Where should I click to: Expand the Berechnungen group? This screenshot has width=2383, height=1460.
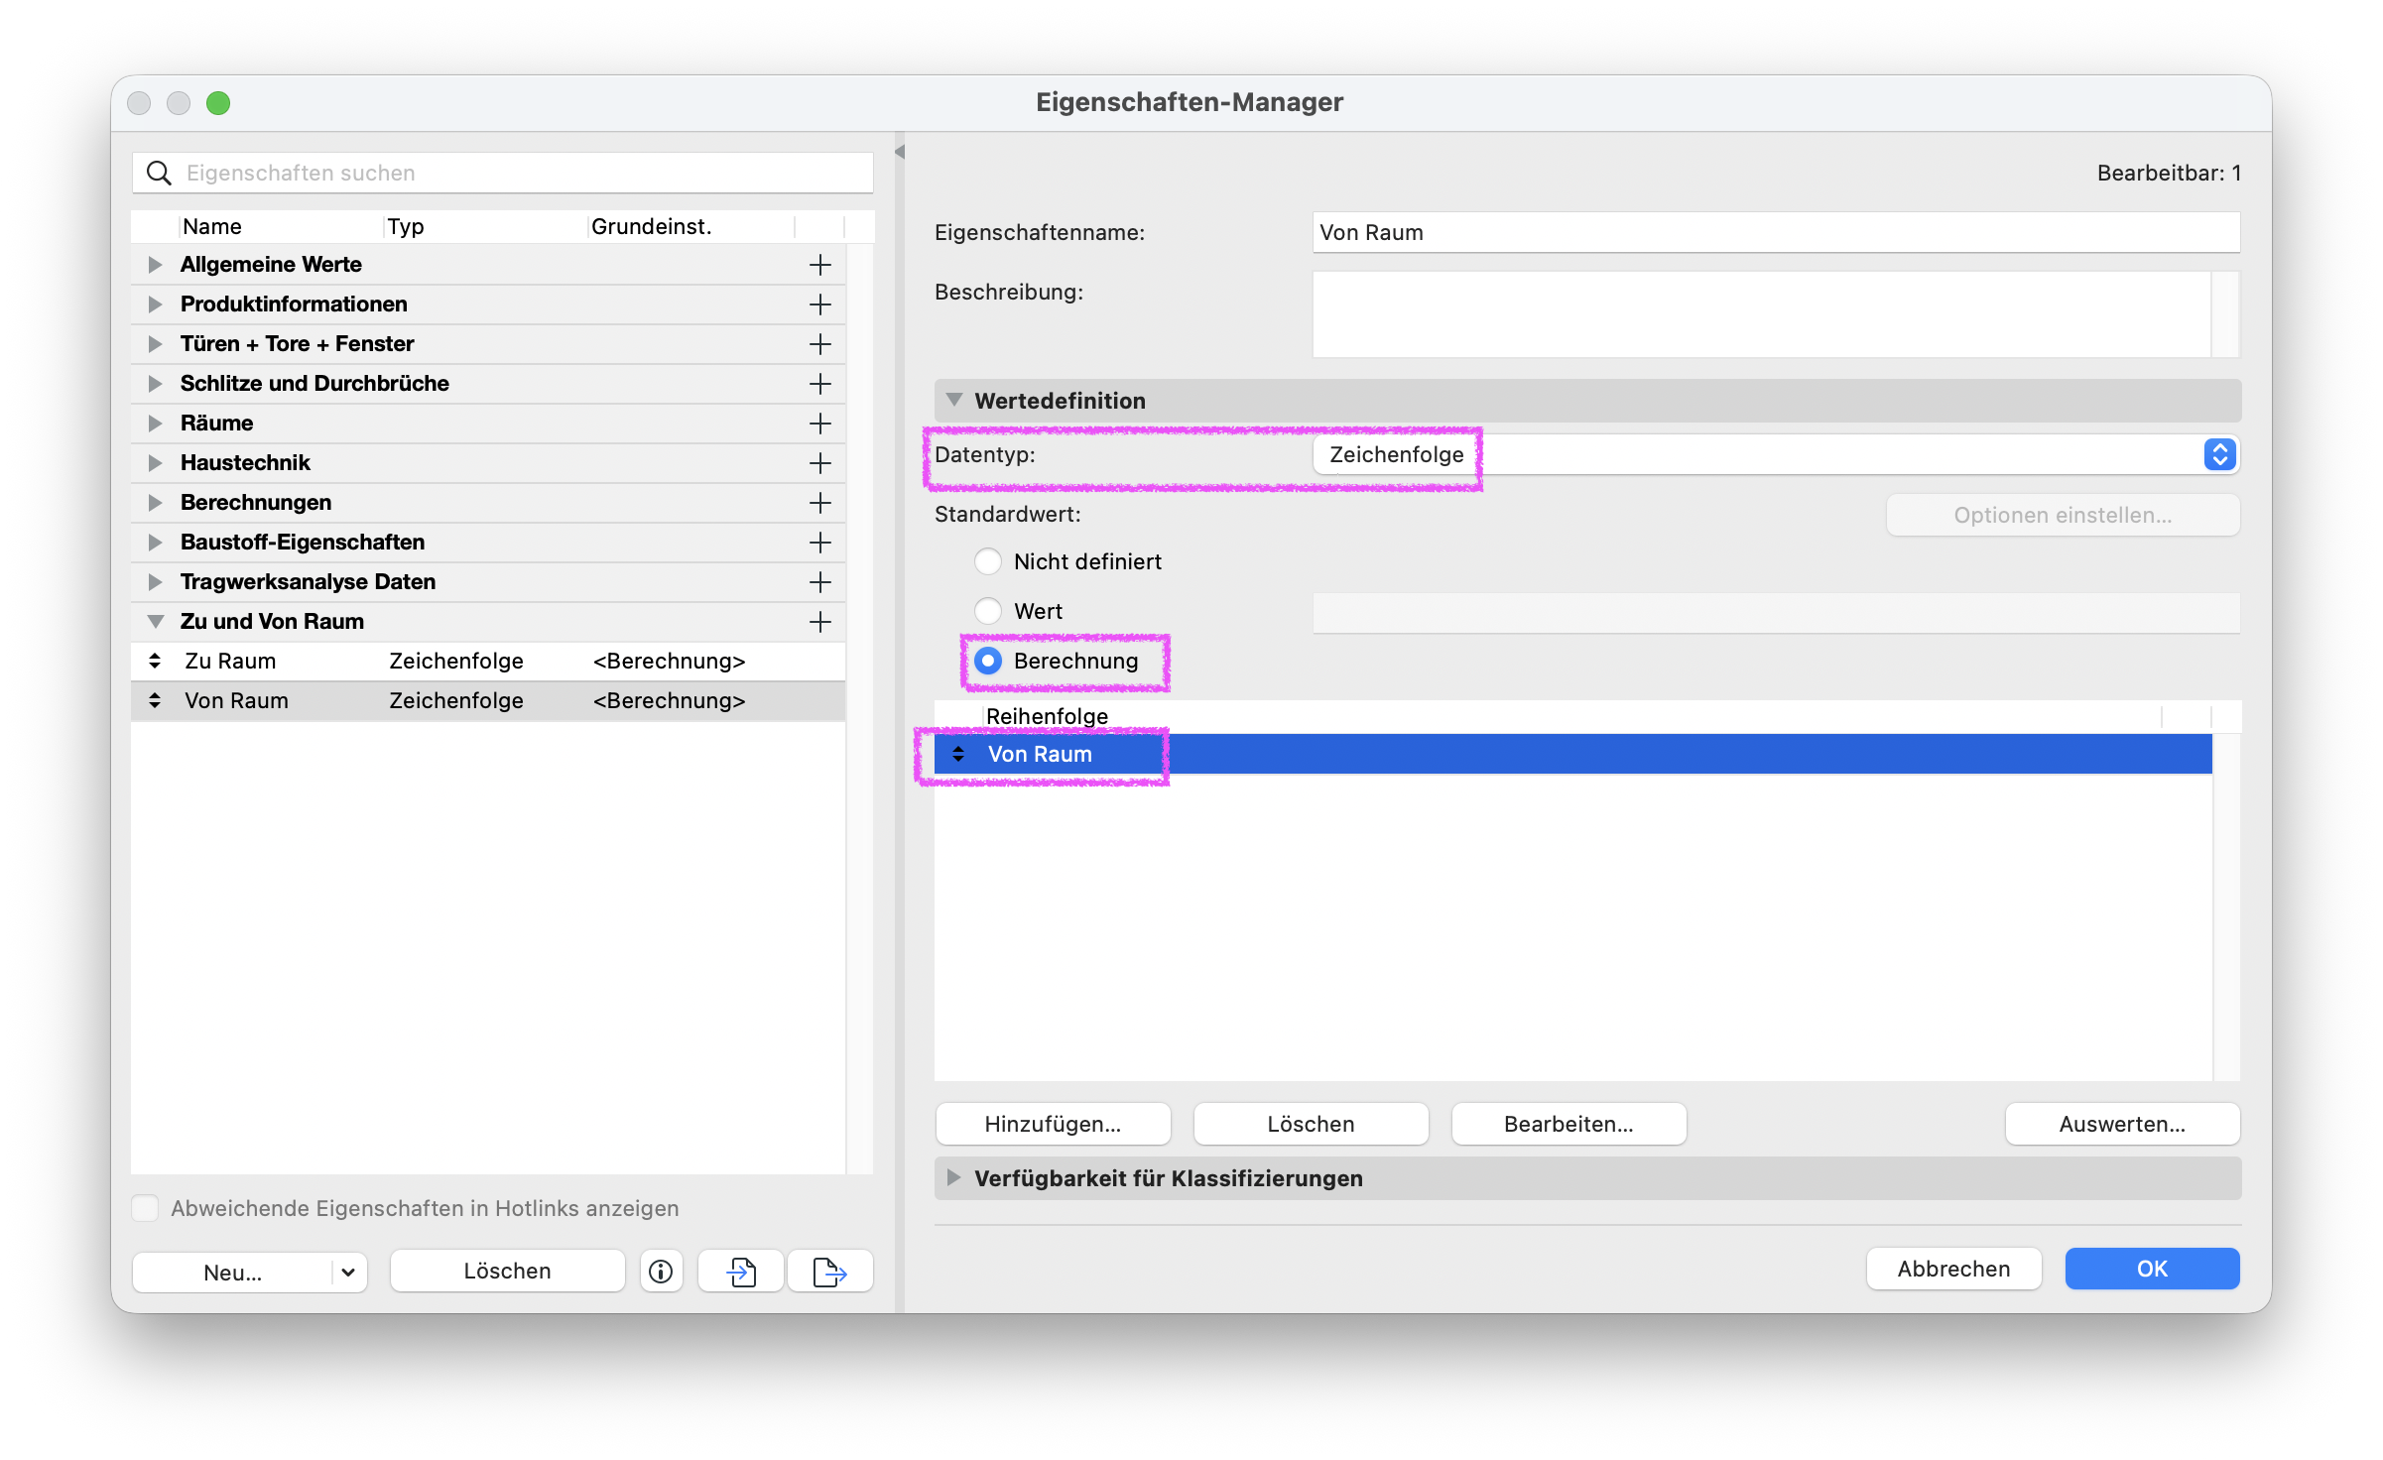(155, 503)
